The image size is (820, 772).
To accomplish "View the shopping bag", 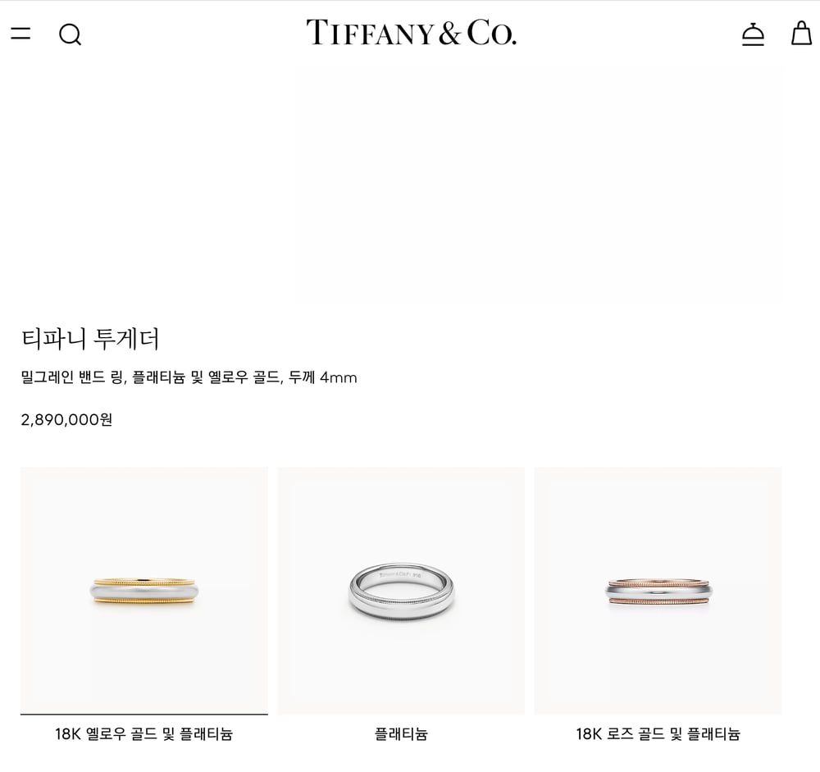I will coord(801,33).
